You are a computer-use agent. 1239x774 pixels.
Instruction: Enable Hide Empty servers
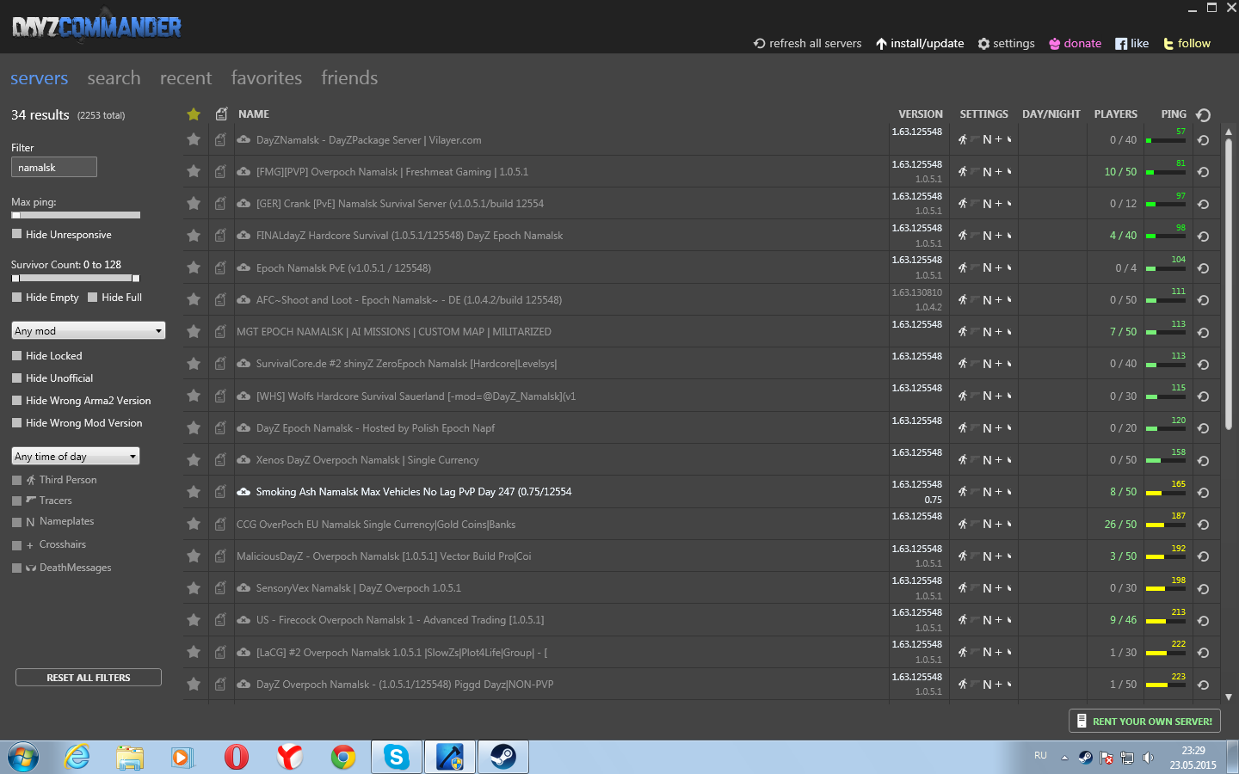16,297
